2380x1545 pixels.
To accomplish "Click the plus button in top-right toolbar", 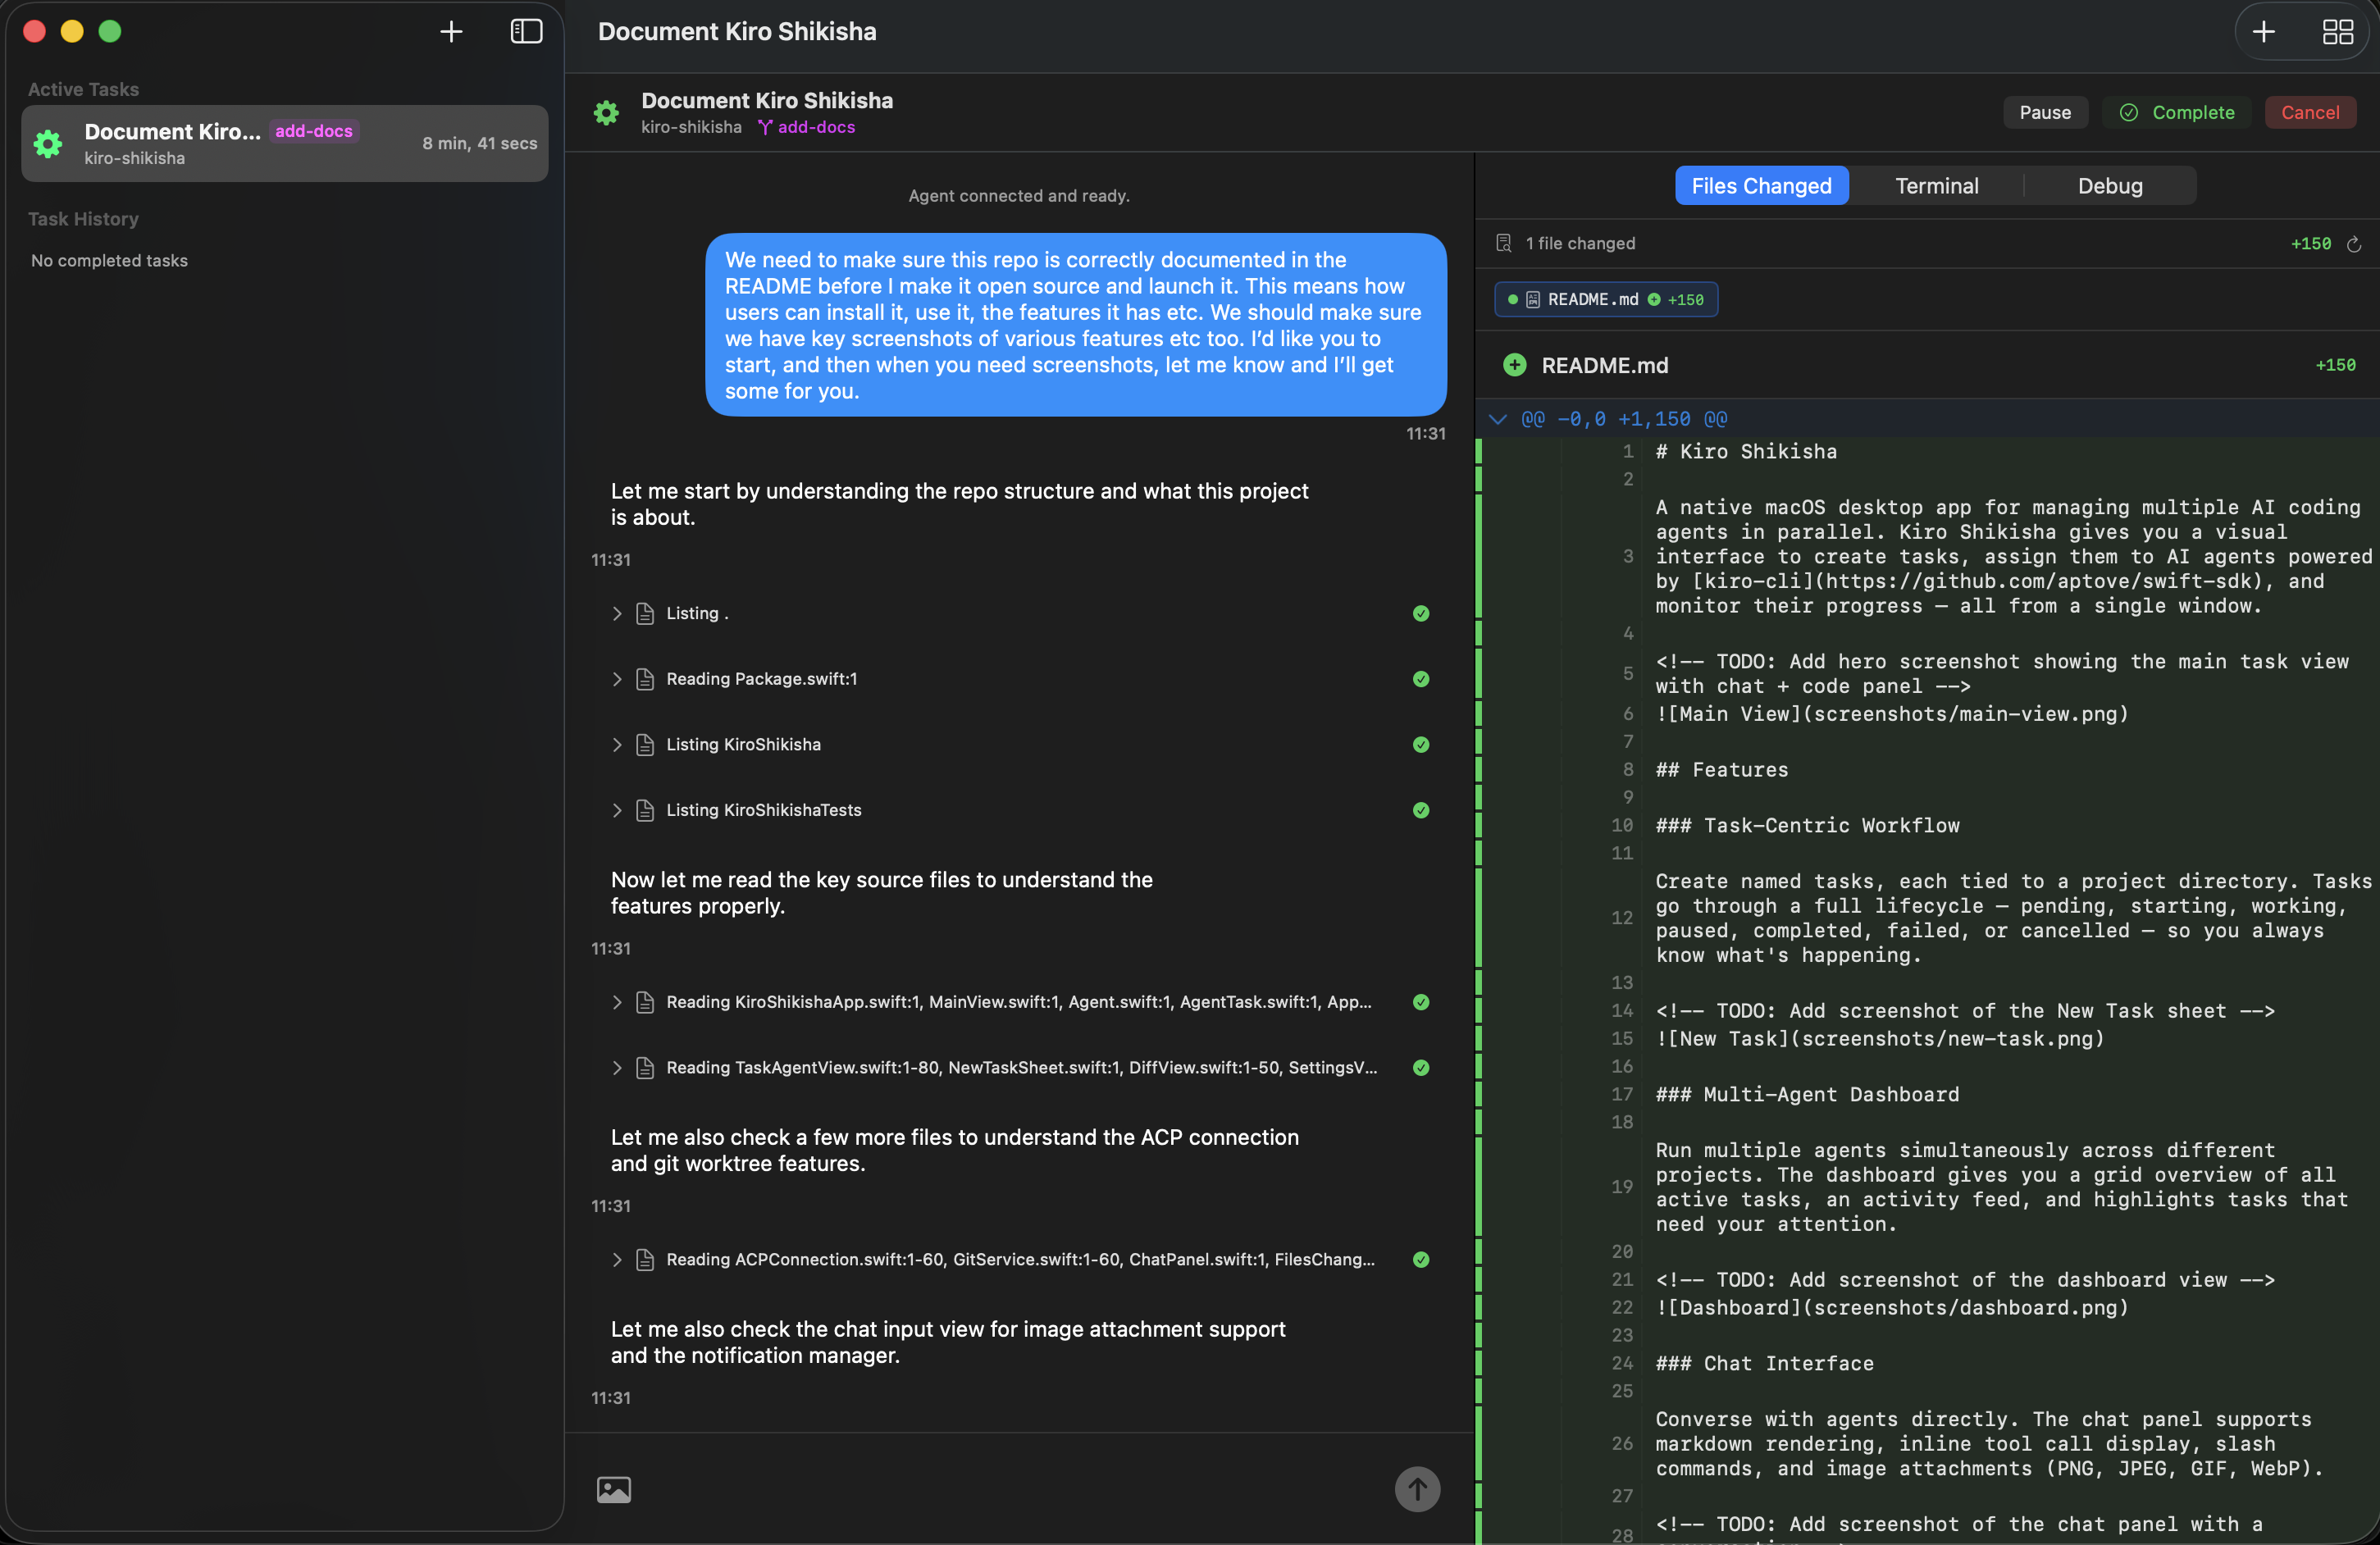I will pos(2263,32).
